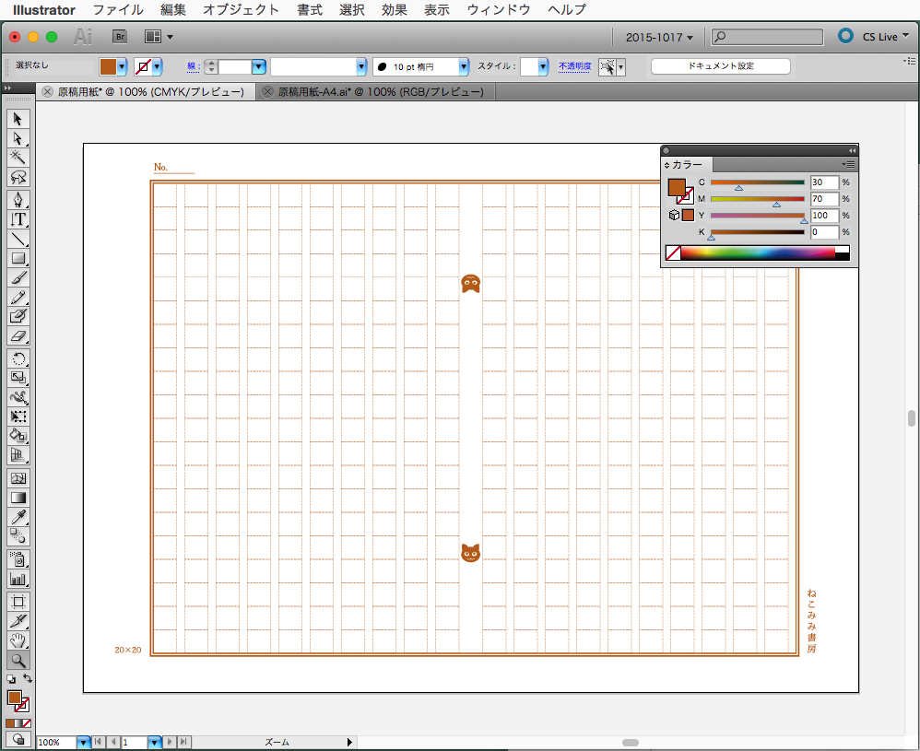Open the 2015-1017 workspace dropdown

click(x=659, y=37)
